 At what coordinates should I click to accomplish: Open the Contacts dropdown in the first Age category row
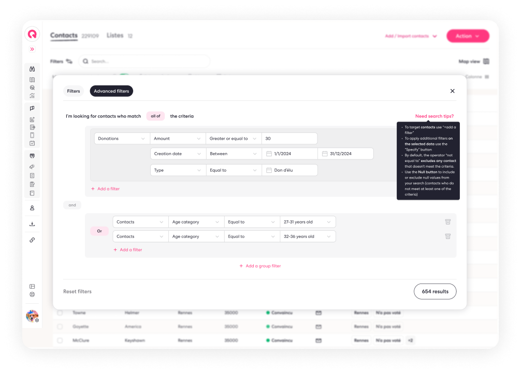click(x=140, y=222)
